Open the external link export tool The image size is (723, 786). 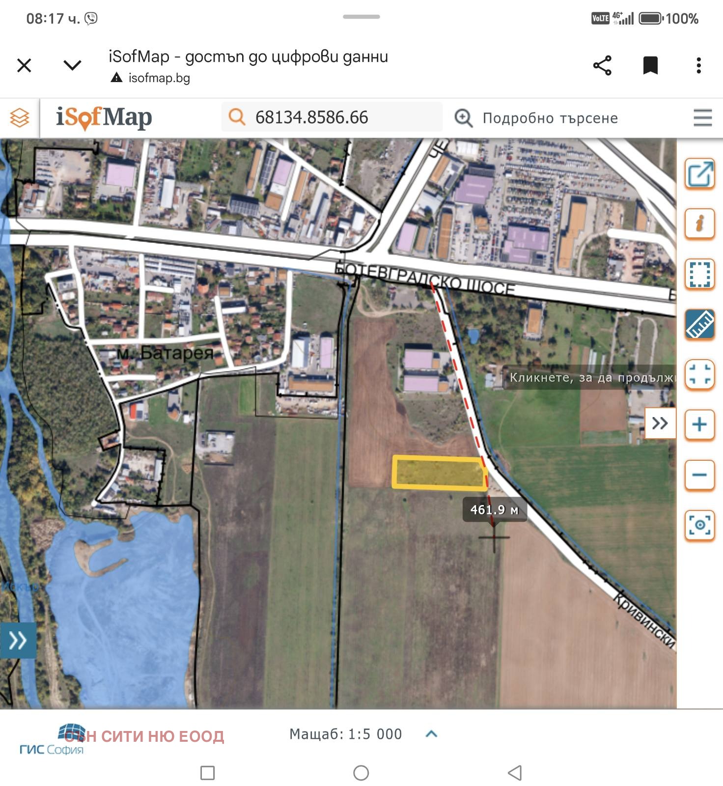click(x=699, y=174)
